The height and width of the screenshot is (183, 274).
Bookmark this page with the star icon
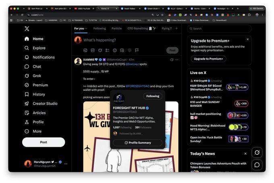click(162, 15)
